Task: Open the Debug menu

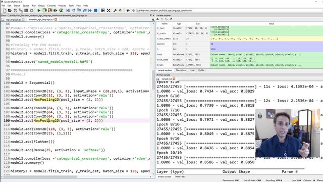Action: 41,6
